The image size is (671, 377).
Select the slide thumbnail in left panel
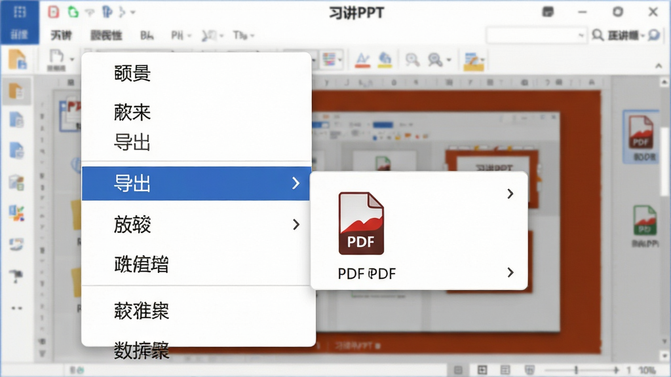pyautogui.click(x=71, y=115)
